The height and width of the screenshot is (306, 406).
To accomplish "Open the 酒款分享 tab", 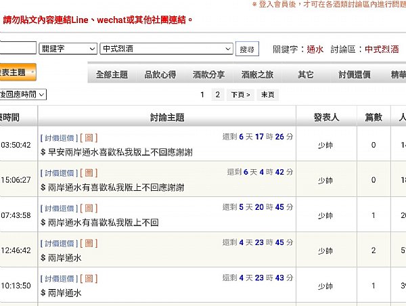I will tap(208, 74).
